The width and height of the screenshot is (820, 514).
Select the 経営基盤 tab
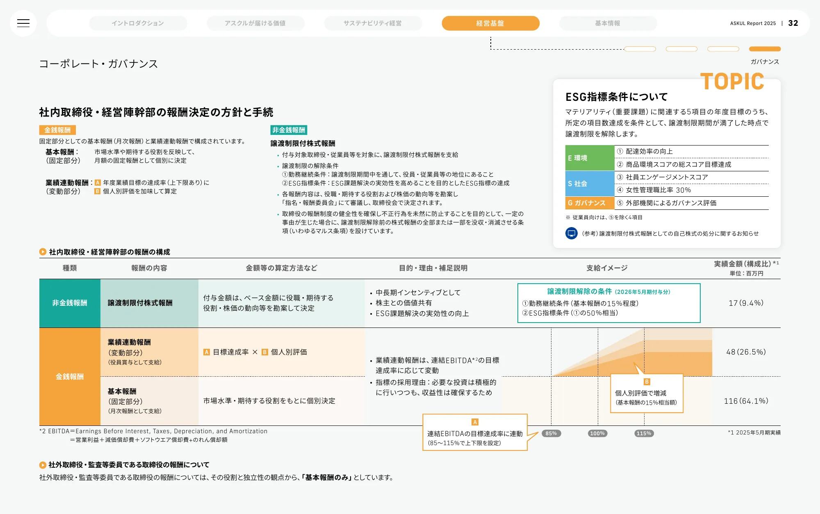point(490,23)
